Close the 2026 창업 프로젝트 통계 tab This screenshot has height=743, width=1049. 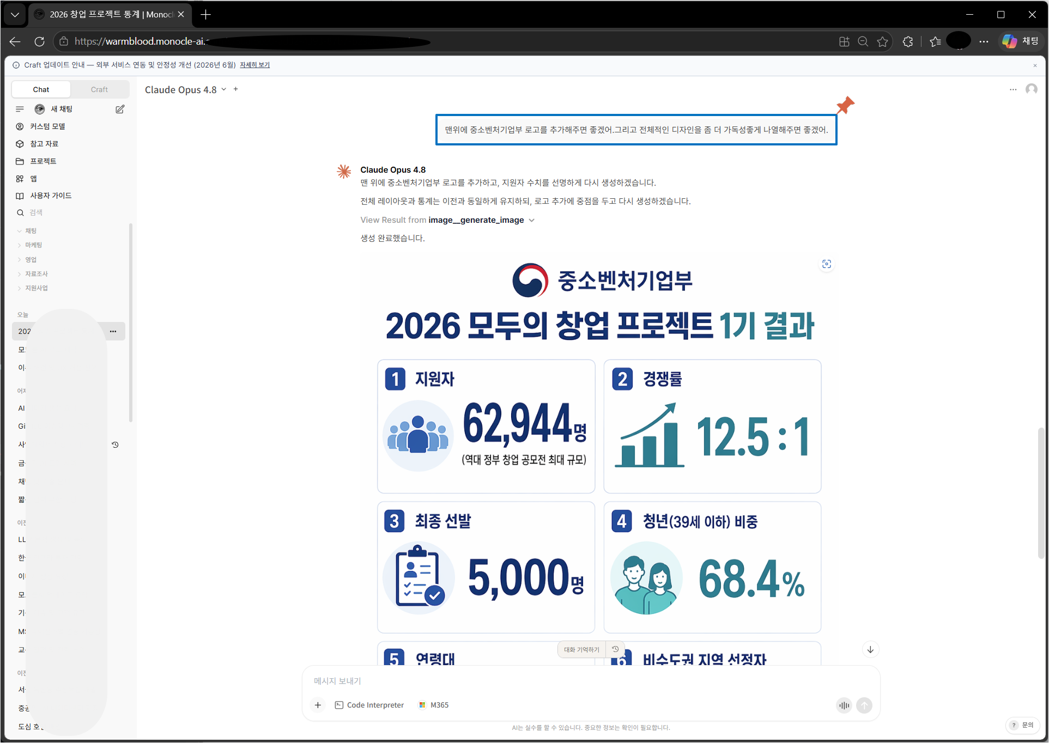[181, 15]
